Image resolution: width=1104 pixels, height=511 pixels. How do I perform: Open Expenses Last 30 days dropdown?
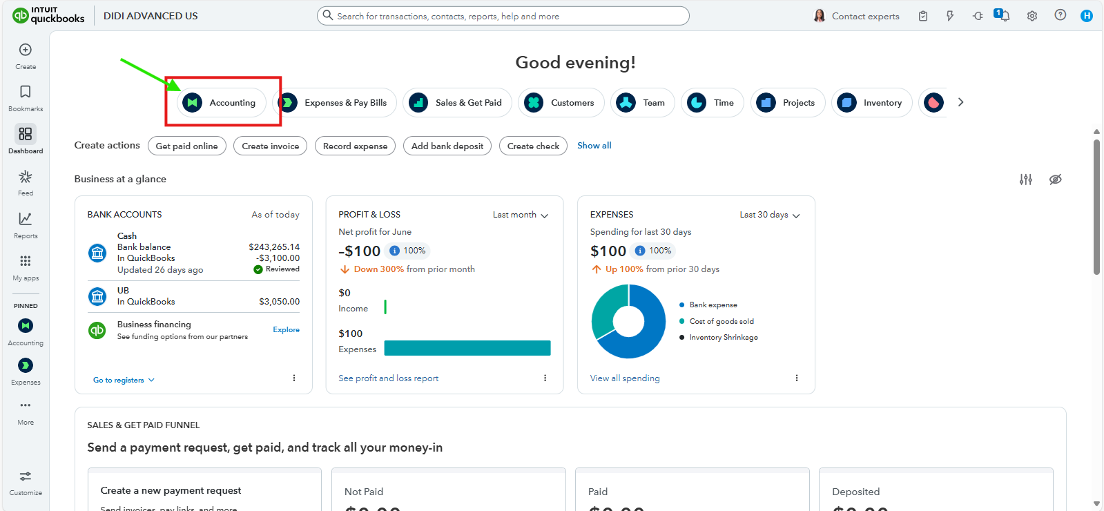(770, 215)
